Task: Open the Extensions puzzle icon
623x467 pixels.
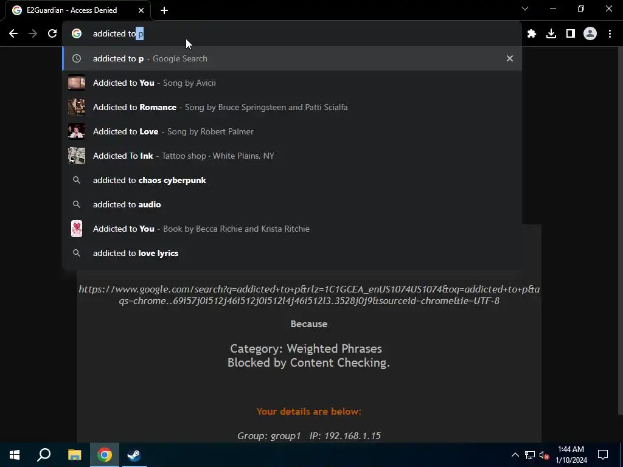Action: (532, 33)
